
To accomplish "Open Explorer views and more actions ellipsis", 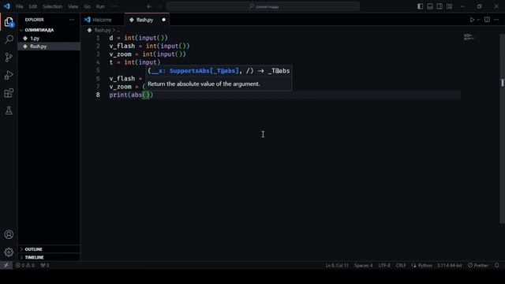I will pos(72,20).
